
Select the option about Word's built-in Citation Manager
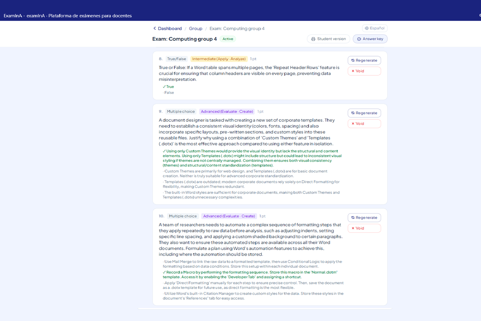point(253,296)
